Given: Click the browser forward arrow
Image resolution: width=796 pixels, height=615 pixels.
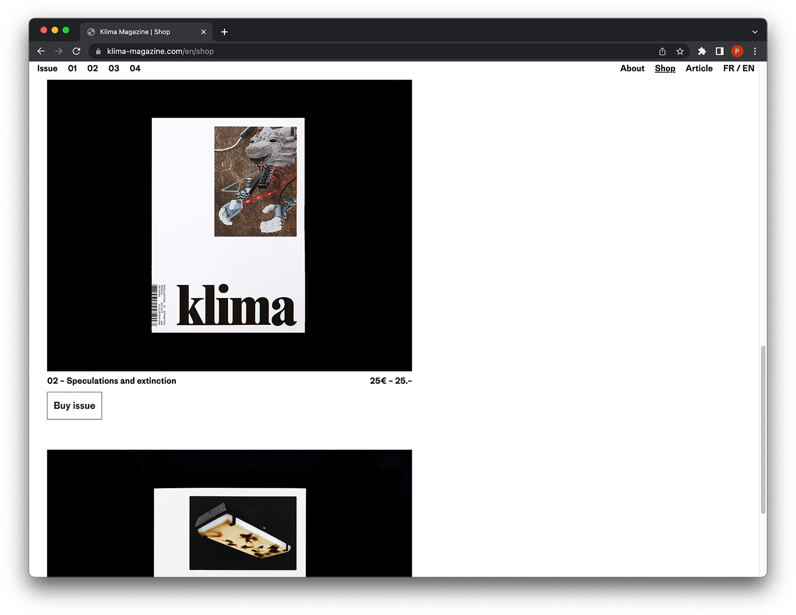Looking at the screenshot, I should pos(58,51).
